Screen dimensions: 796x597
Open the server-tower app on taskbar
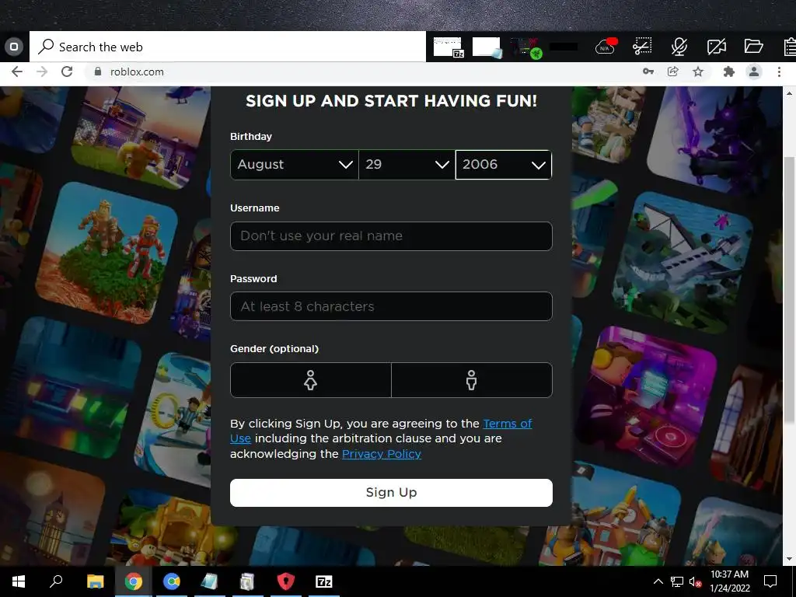click(x=247, y=581)
